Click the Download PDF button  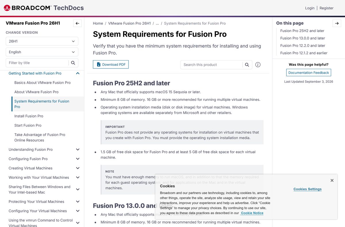tap(111, 64)
